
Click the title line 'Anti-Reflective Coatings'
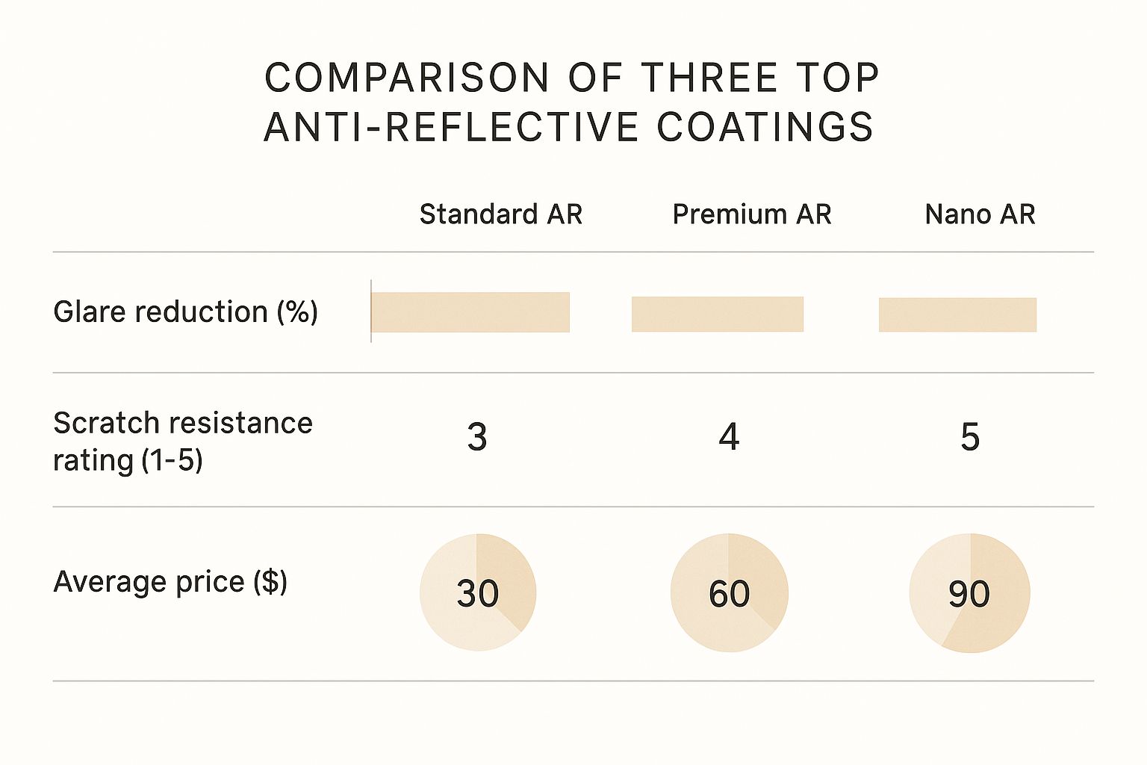pyautogui.click(x=569, y=126)
